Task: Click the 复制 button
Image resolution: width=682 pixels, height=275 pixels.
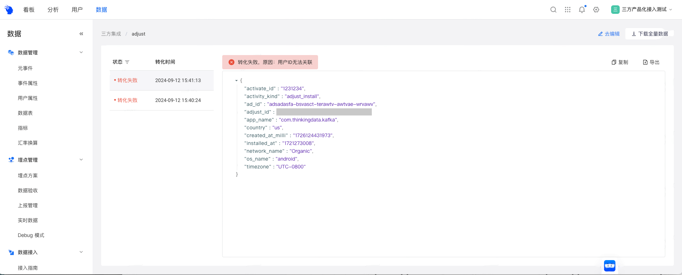Action: [620, 62]
